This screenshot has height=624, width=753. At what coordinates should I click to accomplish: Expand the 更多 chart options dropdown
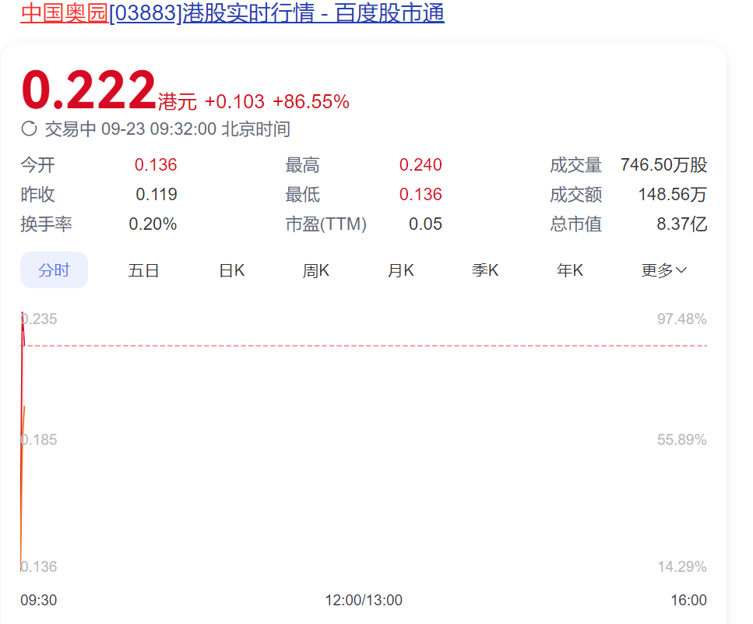(x=664, y=270)
